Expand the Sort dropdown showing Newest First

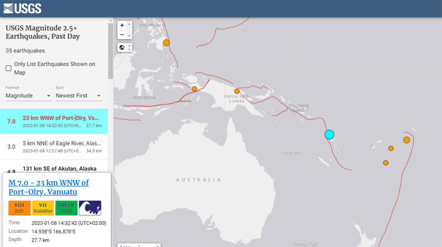click(78, 96)
